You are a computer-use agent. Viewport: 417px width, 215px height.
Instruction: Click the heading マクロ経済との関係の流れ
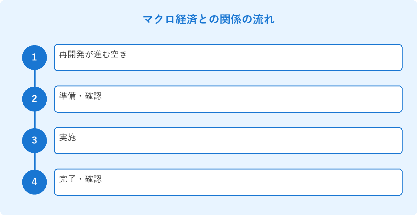[208, 20]
